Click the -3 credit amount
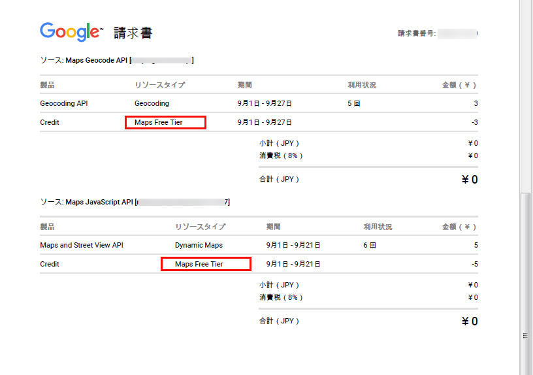Screen dimensions: 533x375 coord(474,122)
